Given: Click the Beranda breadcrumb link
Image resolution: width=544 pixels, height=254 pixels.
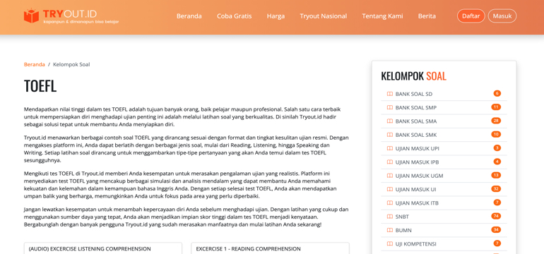Looking at the screenshot, I should (35, 64).
